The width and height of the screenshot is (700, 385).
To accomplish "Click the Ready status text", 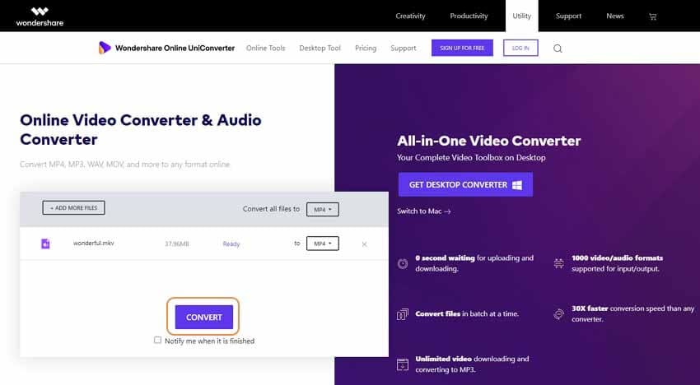I will click(231, 244).
